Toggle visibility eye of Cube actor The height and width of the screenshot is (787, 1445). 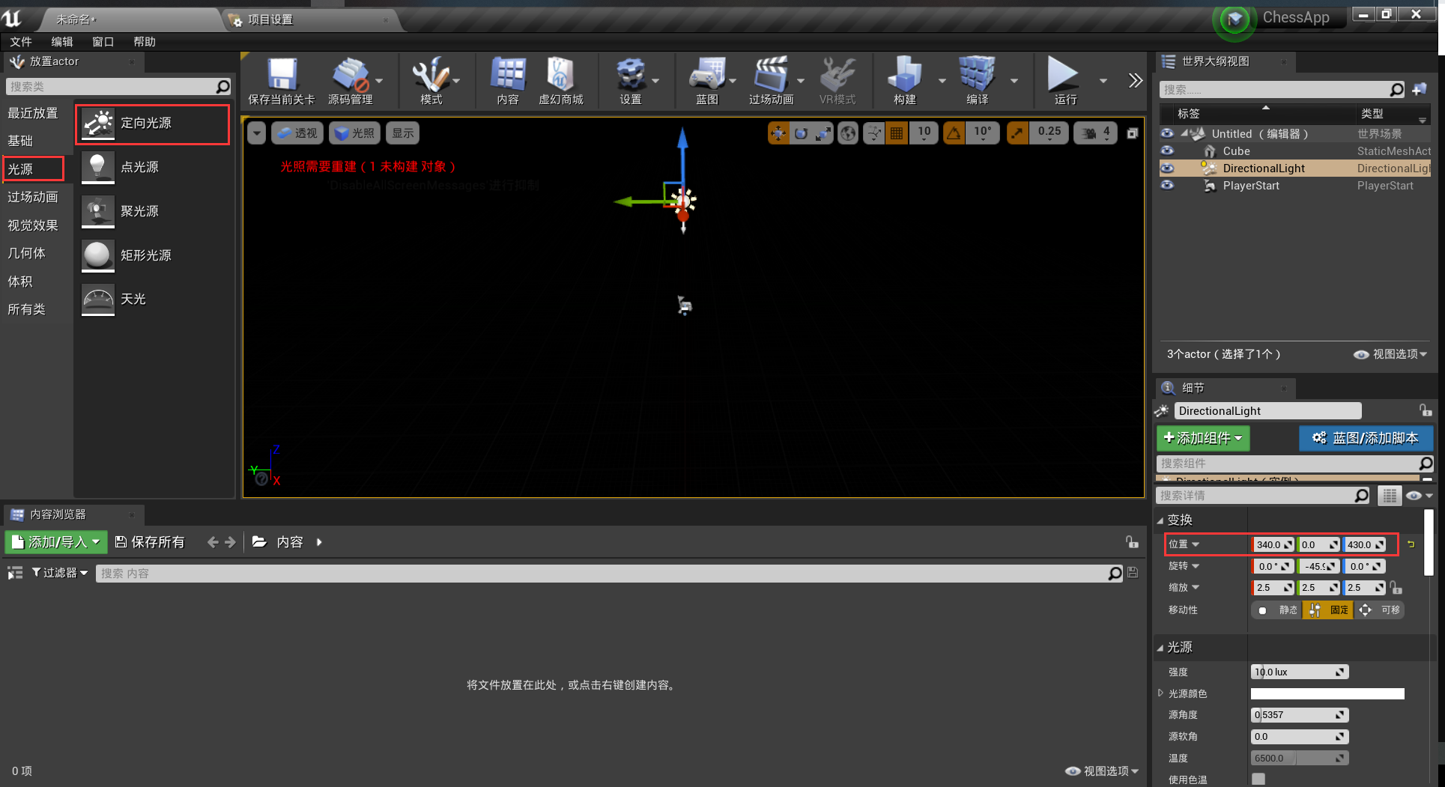(x=1167, y=151)
